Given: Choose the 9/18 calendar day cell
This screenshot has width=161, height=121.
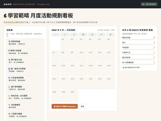Looking at the screenshot, I should [x=92, y=70].
